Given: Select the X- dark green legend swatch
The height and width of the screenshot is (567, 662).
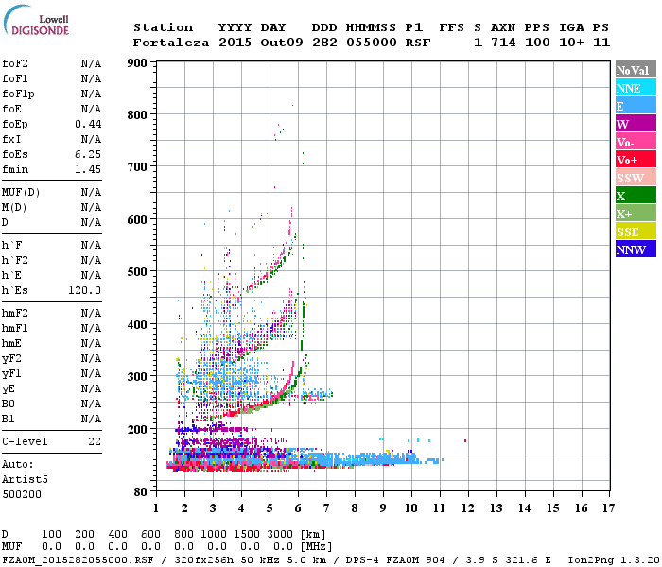Looking at the screenshot, I should click(x=636, y=196).
